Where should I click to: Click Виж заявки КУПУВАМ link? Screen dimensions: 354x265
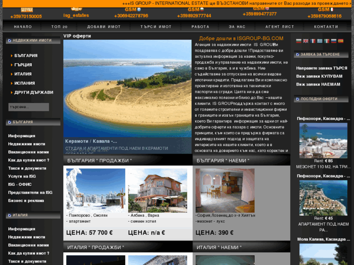click(319, 76)
